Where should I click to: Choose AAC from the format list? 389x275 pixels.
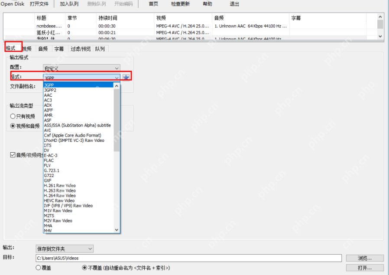[x=78, y=95]
